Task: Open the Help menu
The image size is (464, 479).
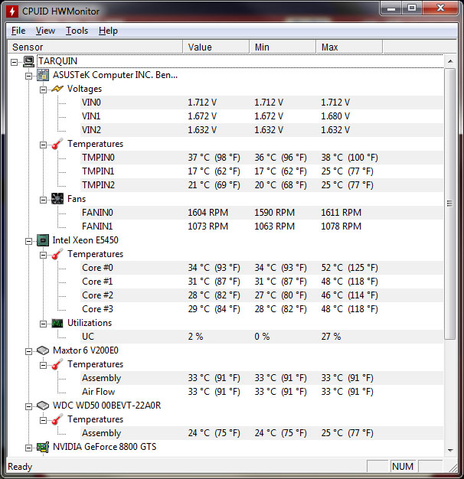Action: coord(108,31)
